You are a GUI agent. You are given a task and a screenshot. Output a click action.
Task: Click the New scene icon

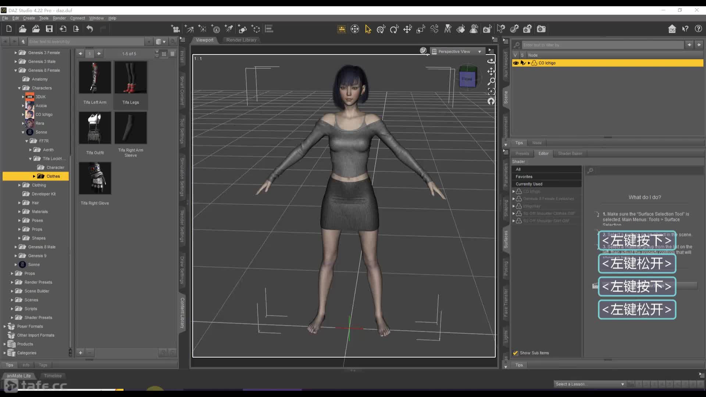pyautogui.click(x=9, y=29)
